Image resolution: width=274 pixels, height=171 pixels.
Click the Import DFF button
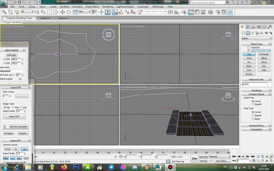click(14, 117)
